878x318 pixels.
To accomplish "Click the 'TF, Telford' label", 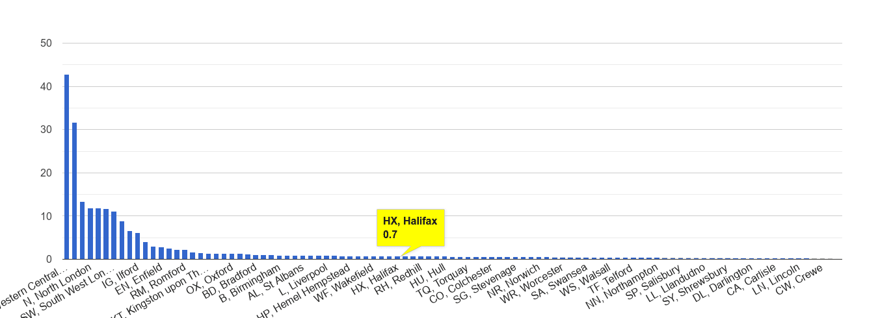I will tap(612, 278).
